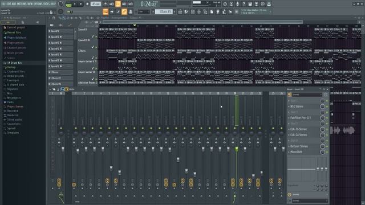Open the FILE menu
The height and width of the screenshot is (205, 365).
(3, 4)
